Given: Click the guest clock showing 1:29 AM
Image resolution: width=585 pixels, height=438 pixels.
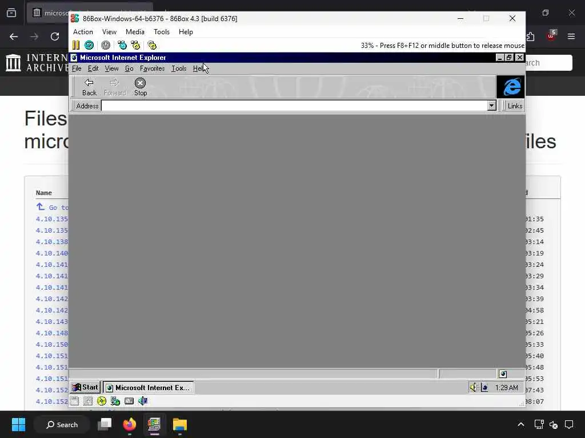Looking at the screenshot, I should [506, 388].
